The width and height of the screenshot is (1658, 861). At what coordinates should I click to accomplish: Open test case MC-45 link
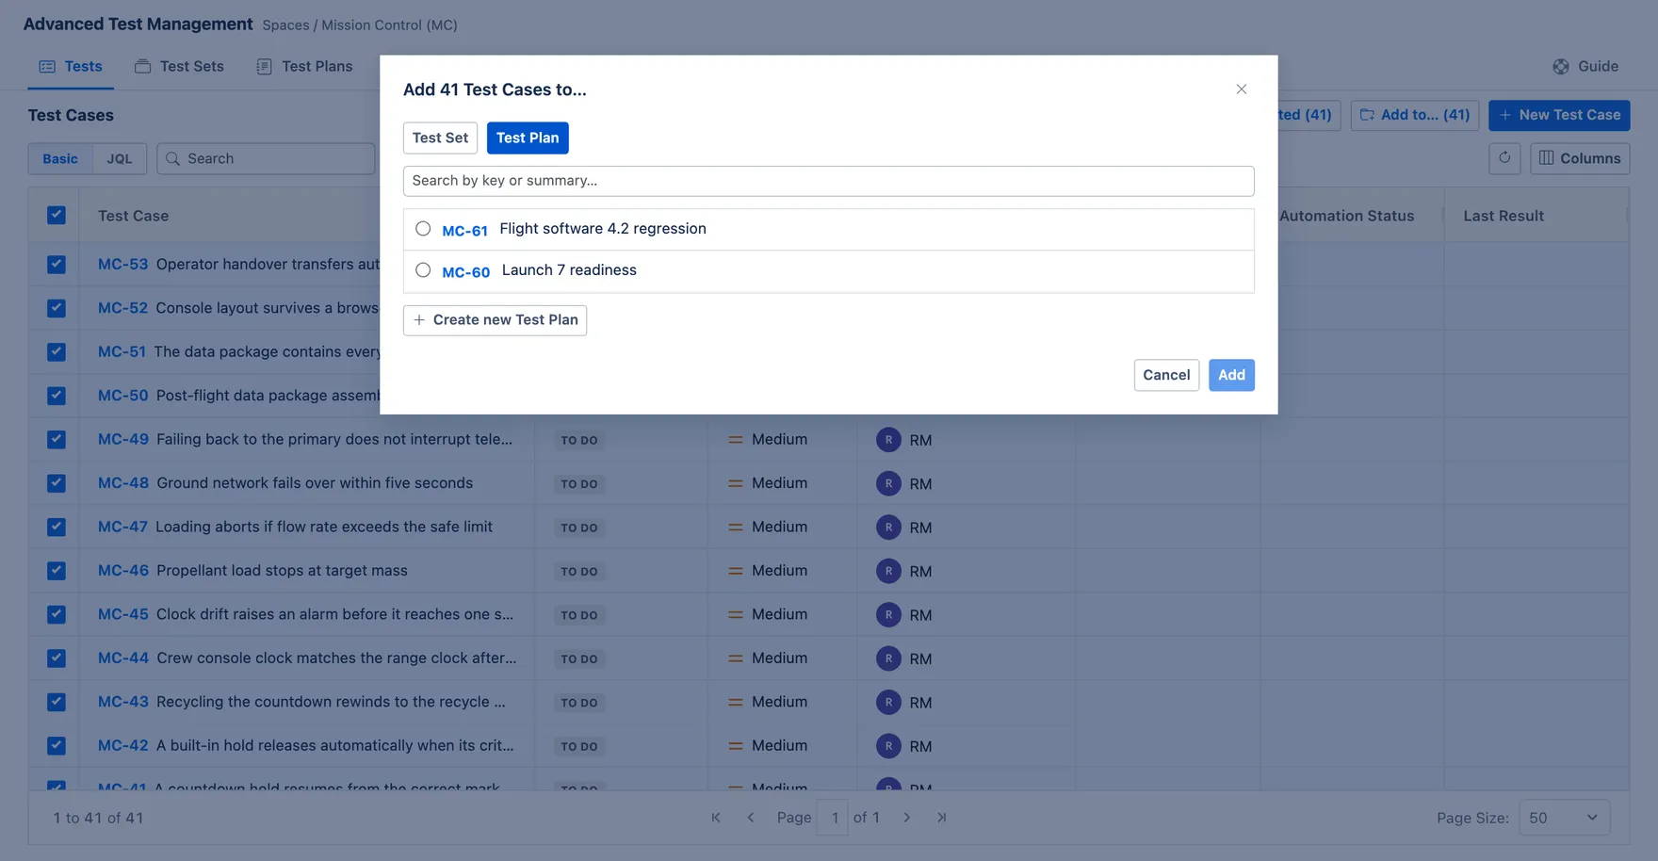[123, 614]
